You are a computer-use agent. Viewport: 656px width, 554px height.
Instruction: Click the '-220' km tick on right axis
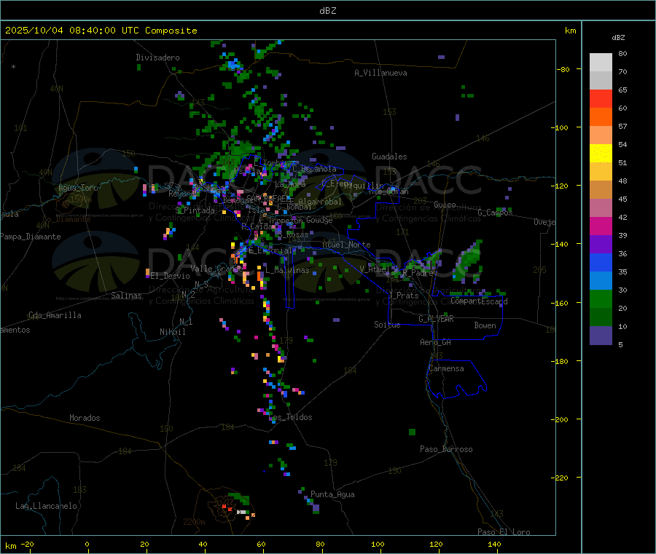[x=561, y=478]
